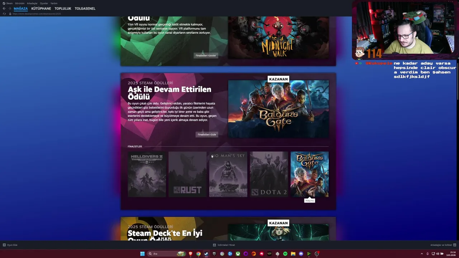This screenshot has height=258, width=459.
Task: Open Arkadaşlar ve Sohbet
Action: click(x=441, y=245)
